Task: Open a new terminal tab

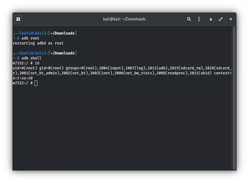Action: [x=18, y=19]
